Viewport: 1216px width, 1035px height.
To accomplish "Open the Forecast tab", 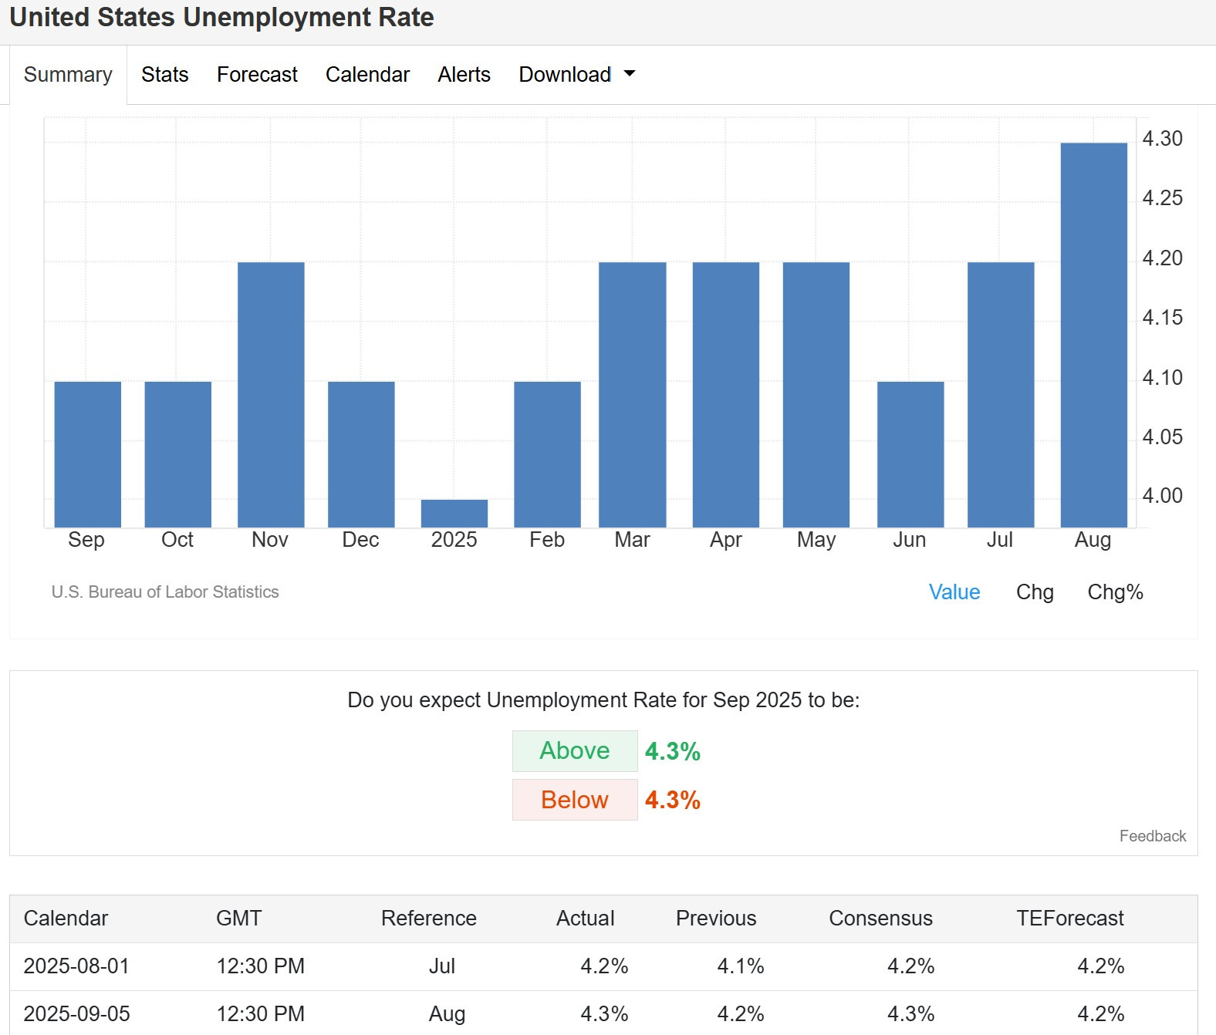I will (x=257, y=75).
